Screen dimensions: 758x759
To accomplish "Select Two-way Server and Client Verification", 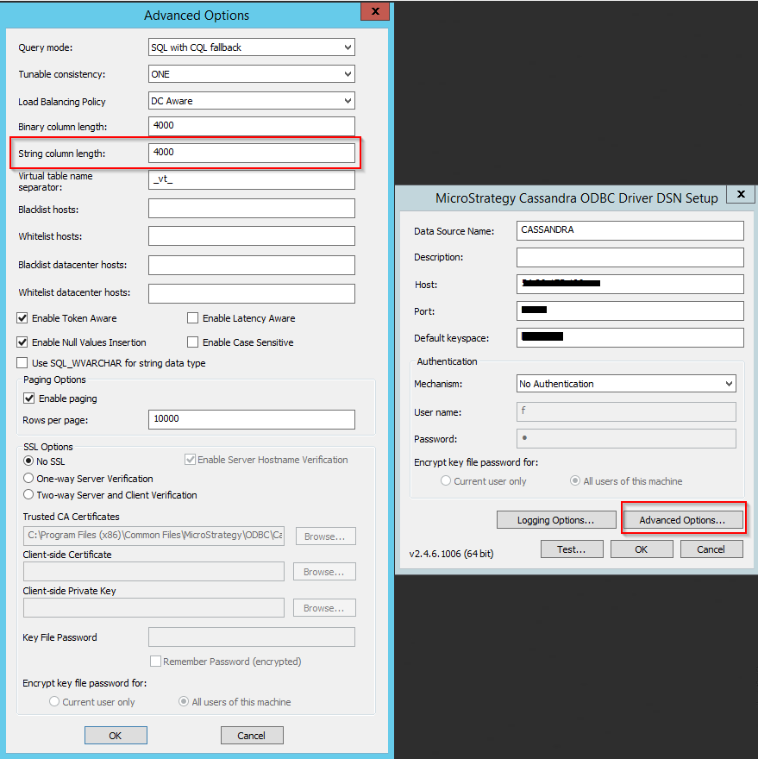I will tap(28, 493).
